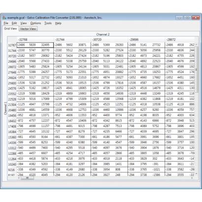Select row header 29696
Screen dimensions: 202x202
coord(12,62)
